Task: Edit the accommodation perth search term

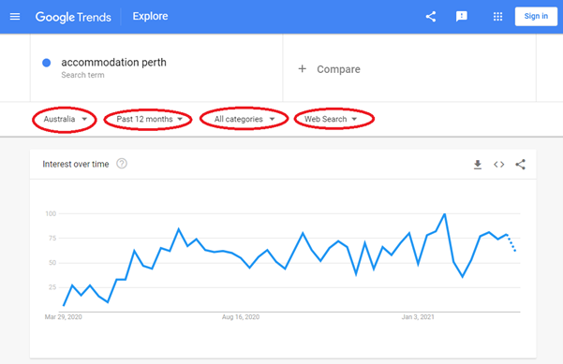Action: click(114, 63)
